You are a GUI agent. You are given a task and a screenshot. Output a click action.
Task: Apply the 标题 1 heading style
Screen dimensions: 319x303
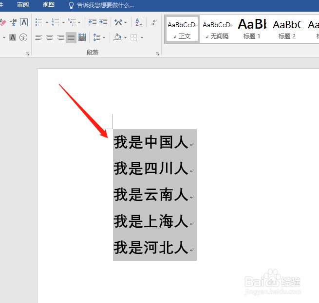point(252,29)
